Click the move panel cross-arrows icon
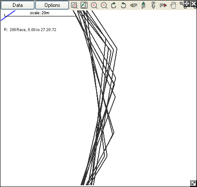 click(x=187, y=3)
